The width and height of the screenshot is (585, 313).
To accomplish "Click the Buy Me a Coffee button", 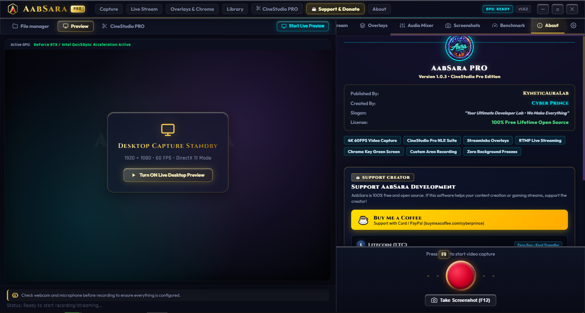I will point(460,220).
